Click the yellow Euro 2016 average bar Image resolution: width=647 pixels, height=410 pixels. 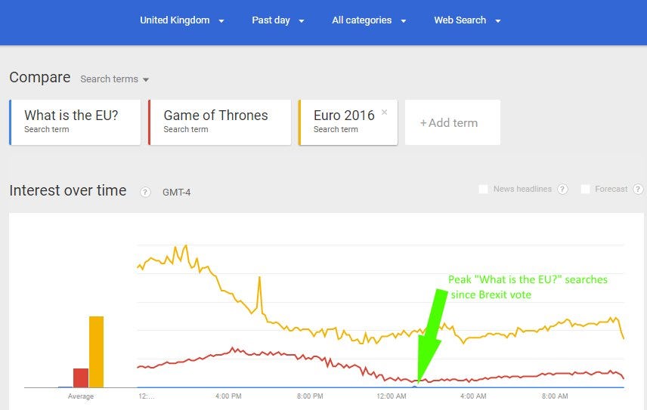click(96, 352)
